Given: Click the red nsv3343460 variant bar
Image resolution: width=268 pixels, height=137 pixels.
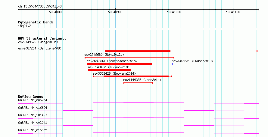Looking at the screenshot, I should pos(110,70).
